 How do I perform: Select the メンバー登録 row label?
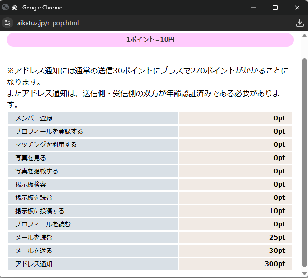pyautogui.click(x=34, y=118)
